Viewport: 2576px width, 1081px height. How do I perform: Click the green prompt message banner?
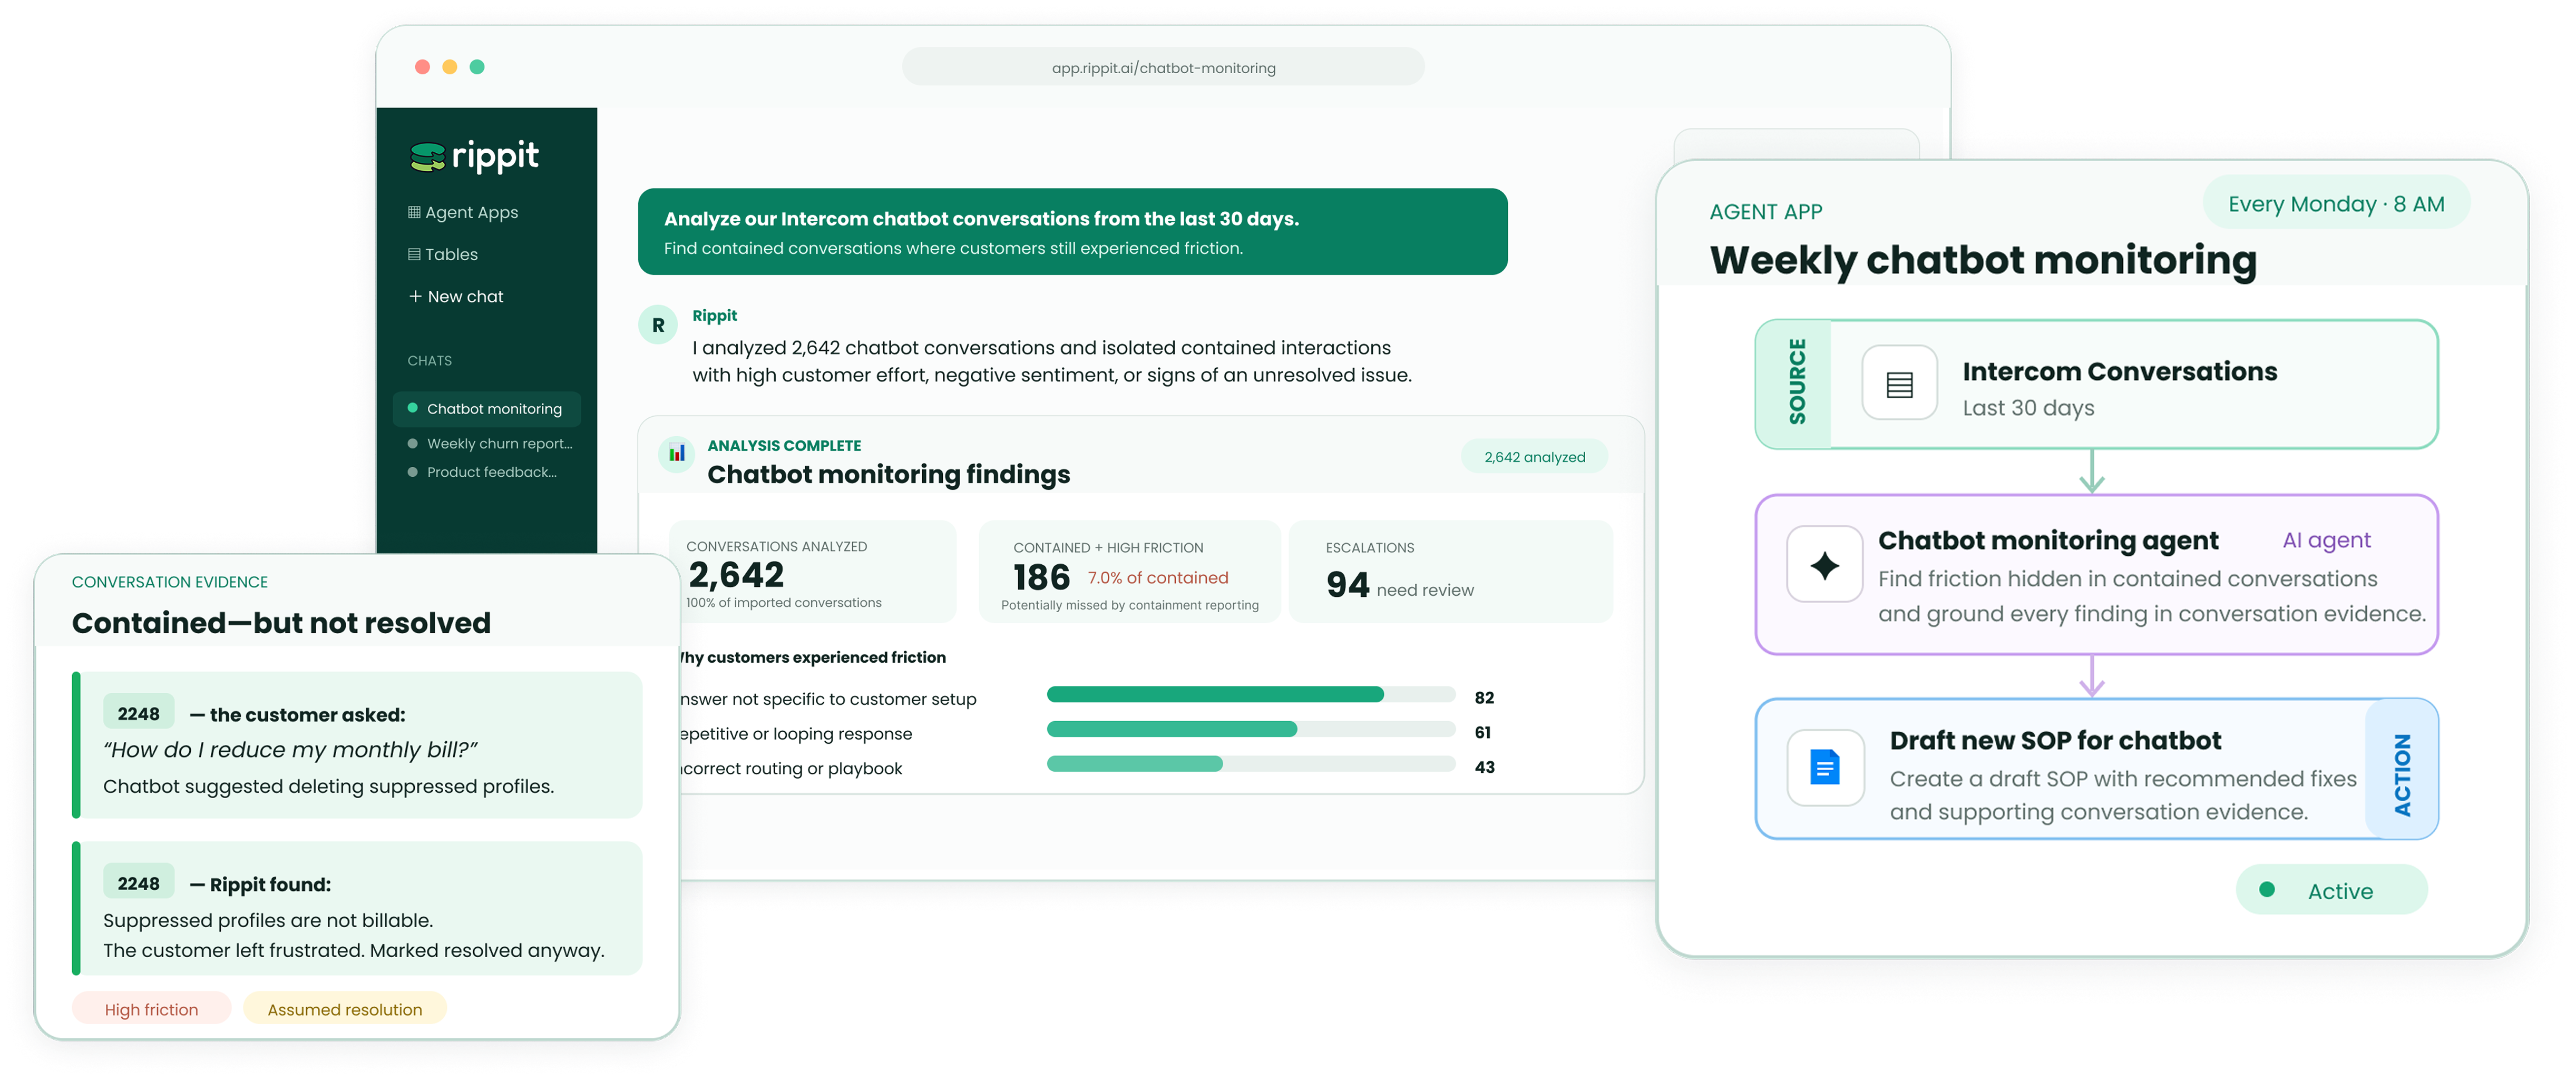1072,231
